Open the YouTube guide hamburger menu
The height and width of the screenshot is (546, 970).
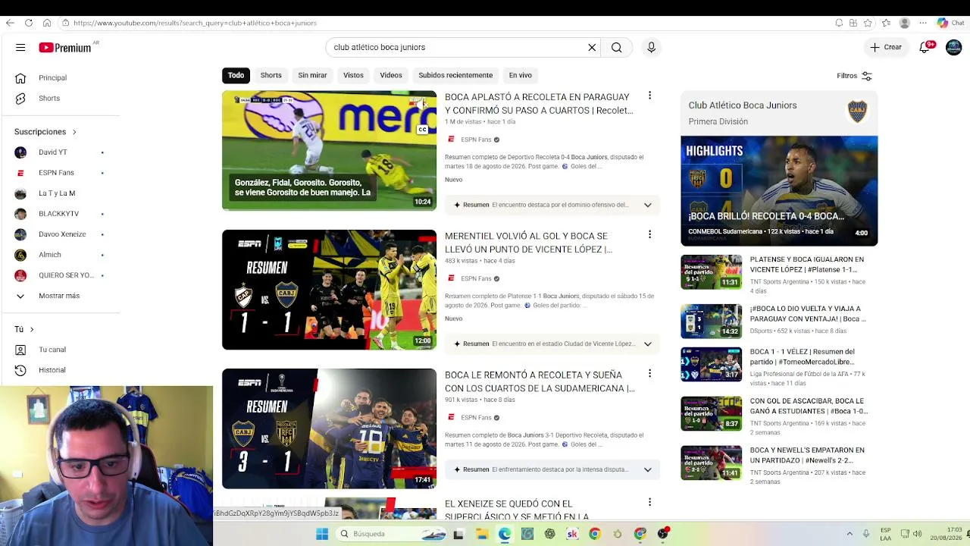point(20,48)
